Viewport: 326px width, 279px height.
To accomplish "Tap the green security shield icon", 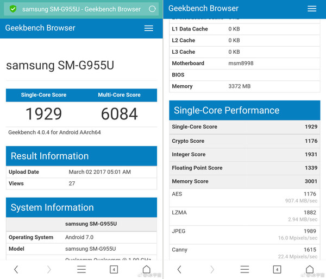I will click(13, 9).
